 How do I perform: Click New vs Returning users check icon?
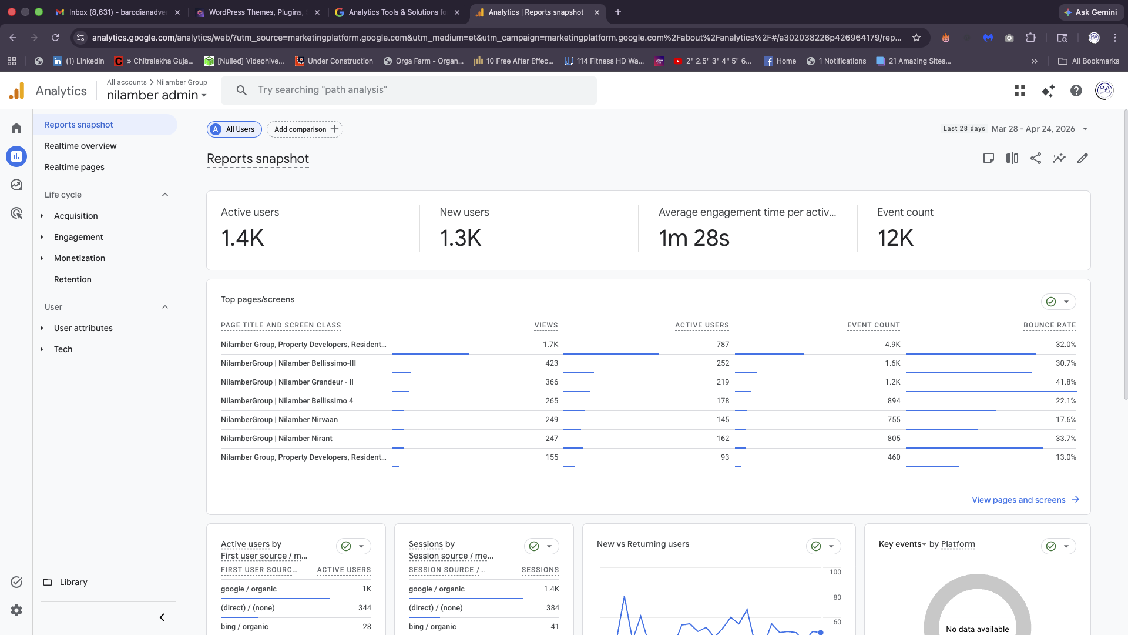tap(816, 546)
